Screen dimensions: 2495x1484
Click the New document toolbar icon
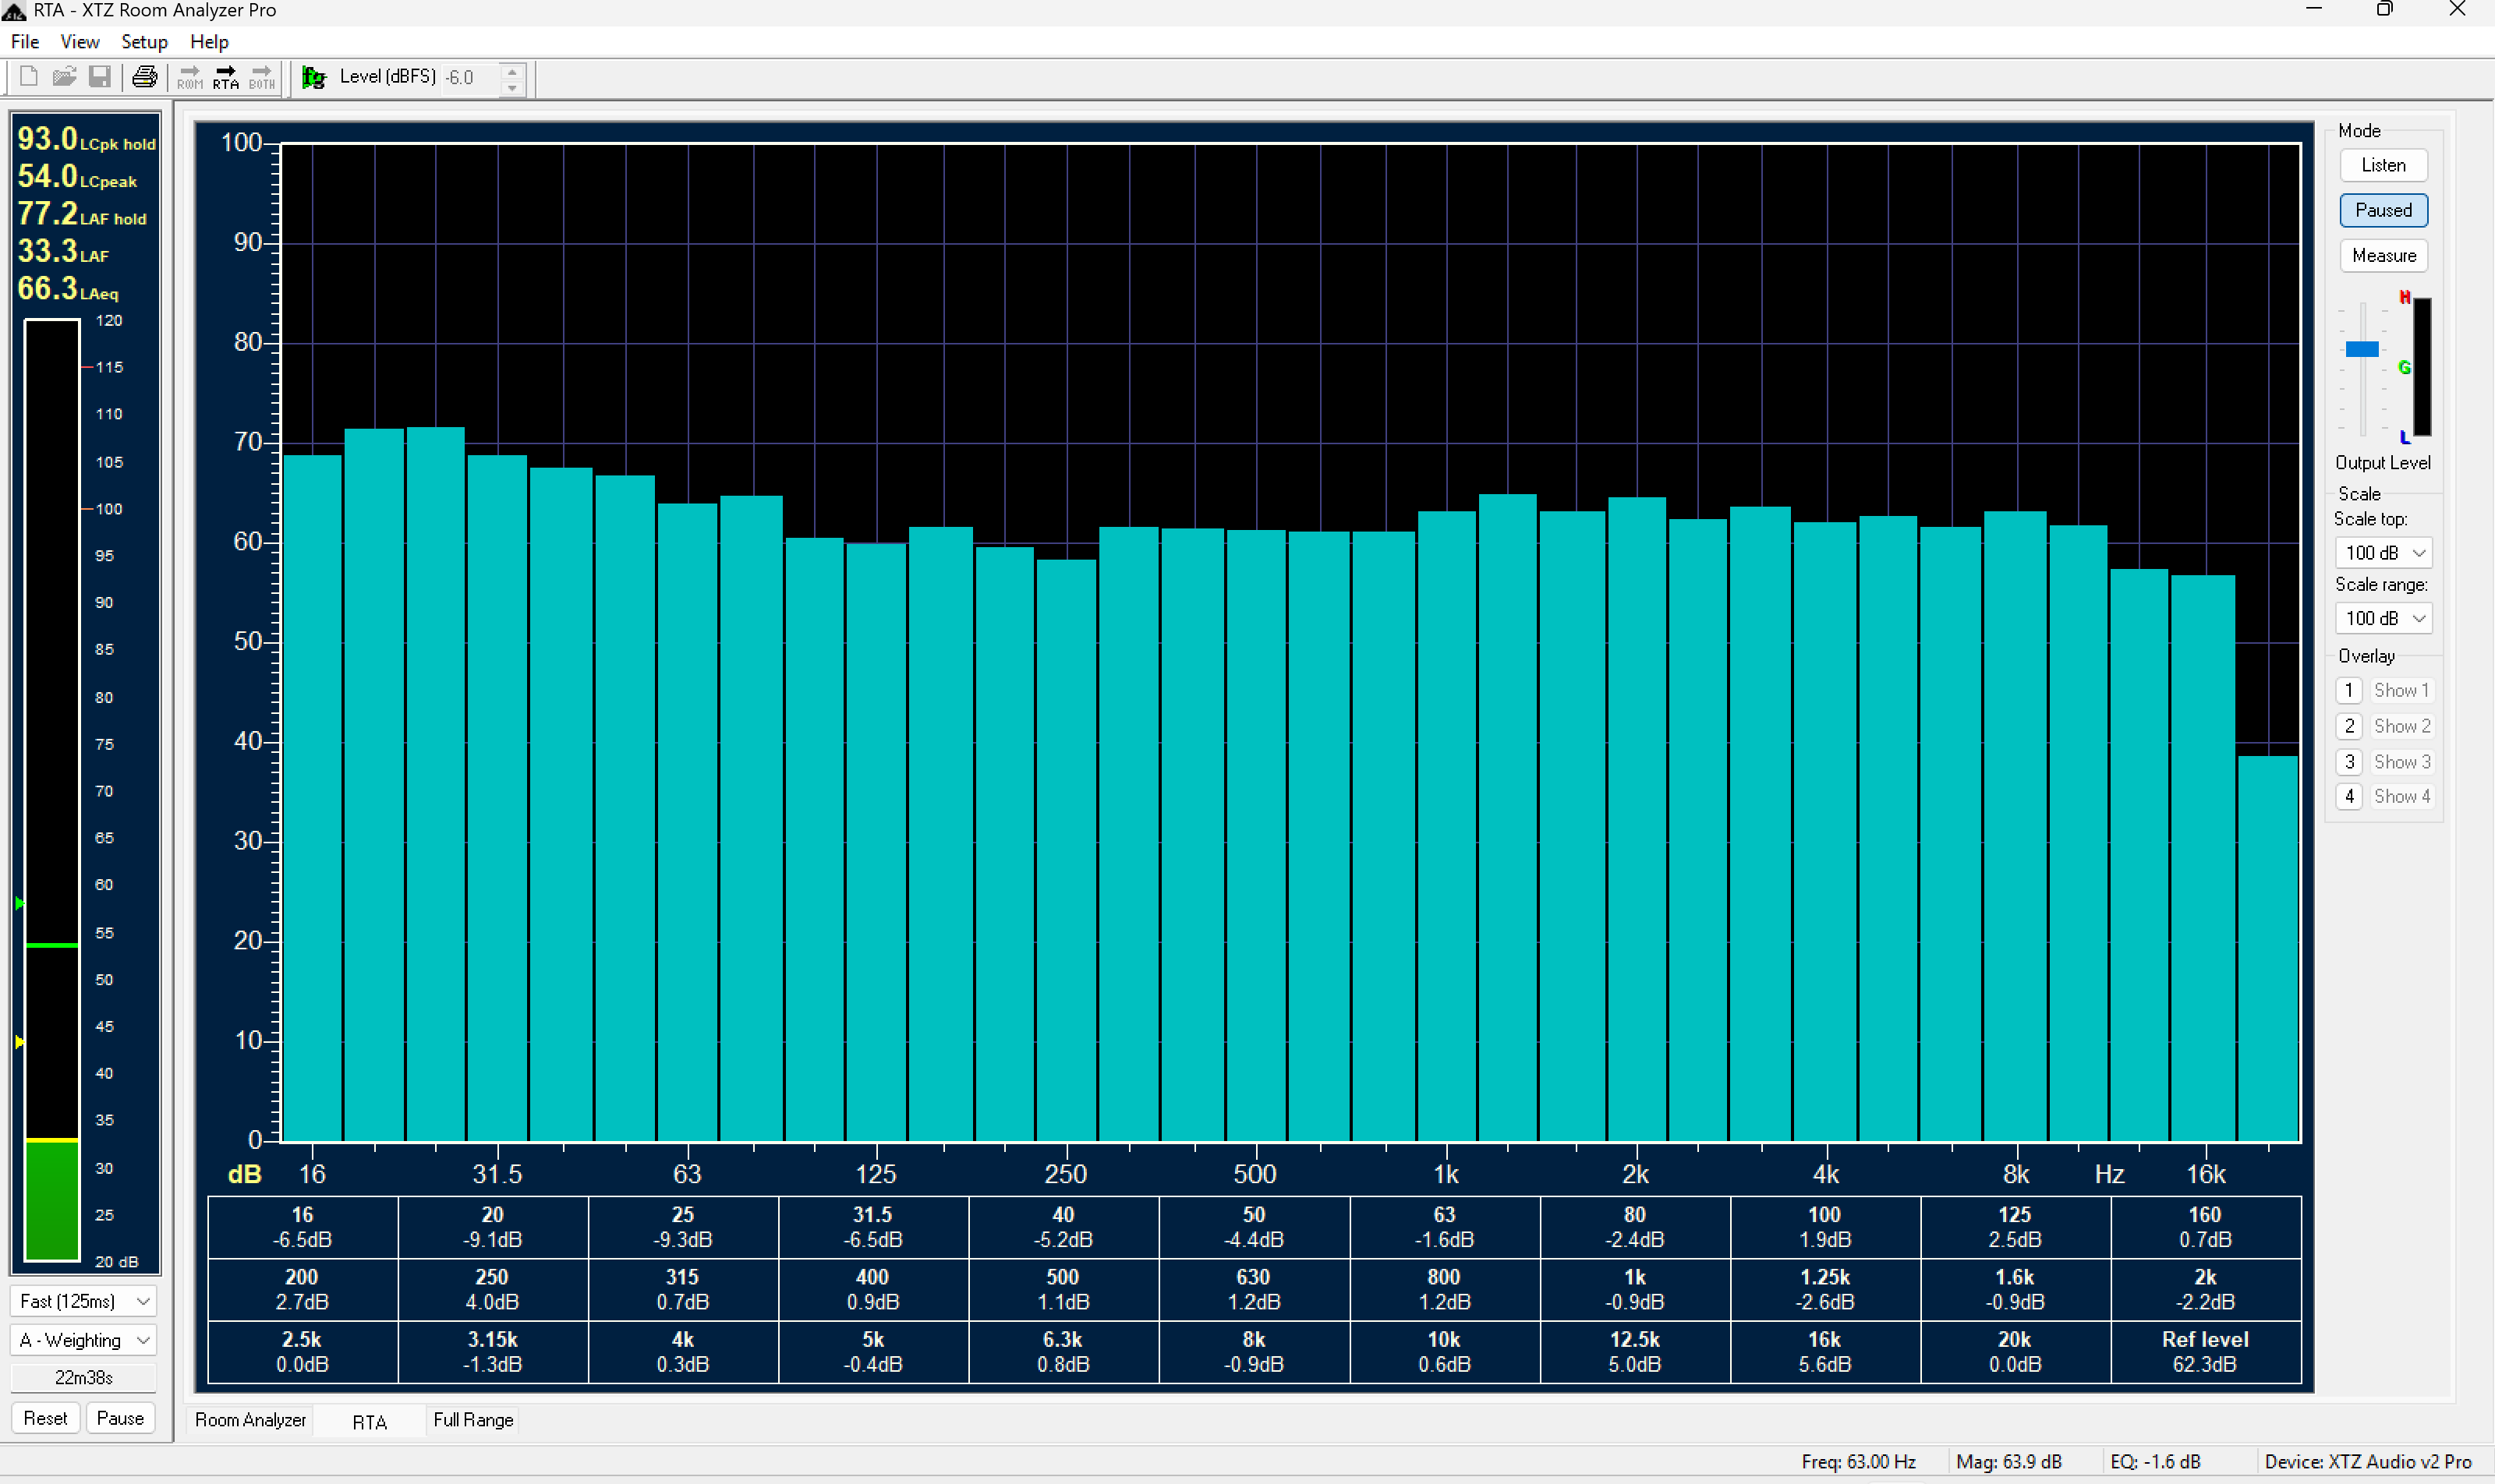pyautogui.click(x=28, y=77)
